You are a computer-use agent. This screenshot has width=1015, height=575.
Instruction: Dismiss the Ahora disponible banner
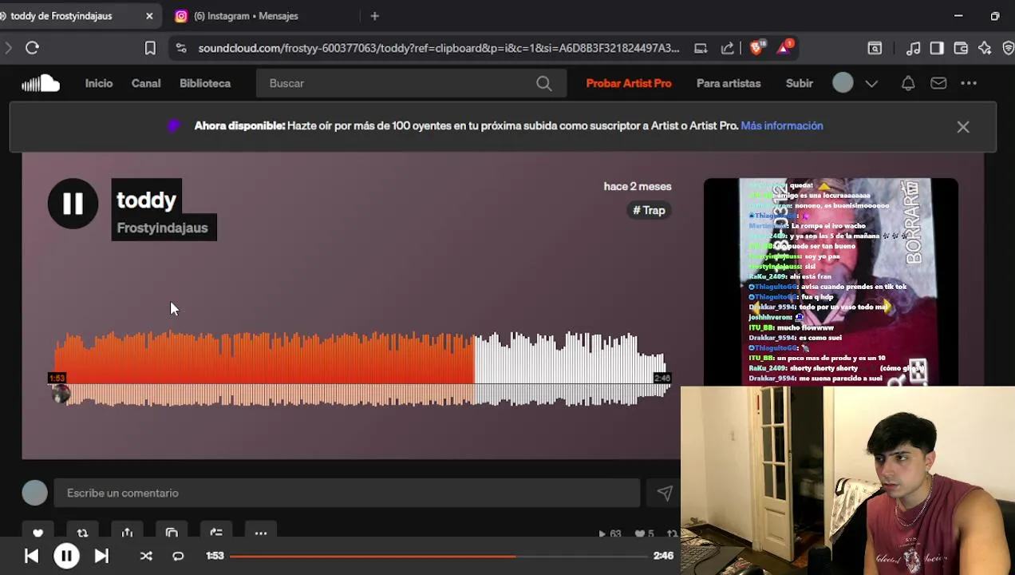(963, 127)
